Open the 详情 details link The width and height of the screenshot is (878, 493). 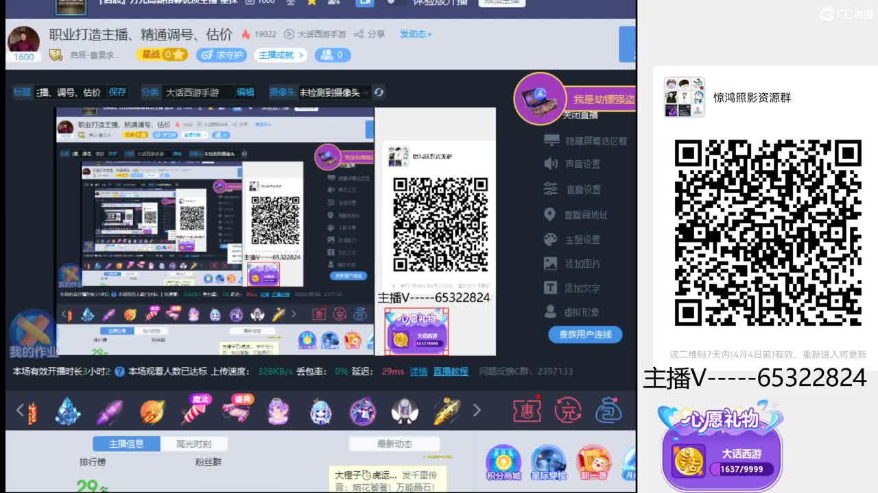[418, 371]
